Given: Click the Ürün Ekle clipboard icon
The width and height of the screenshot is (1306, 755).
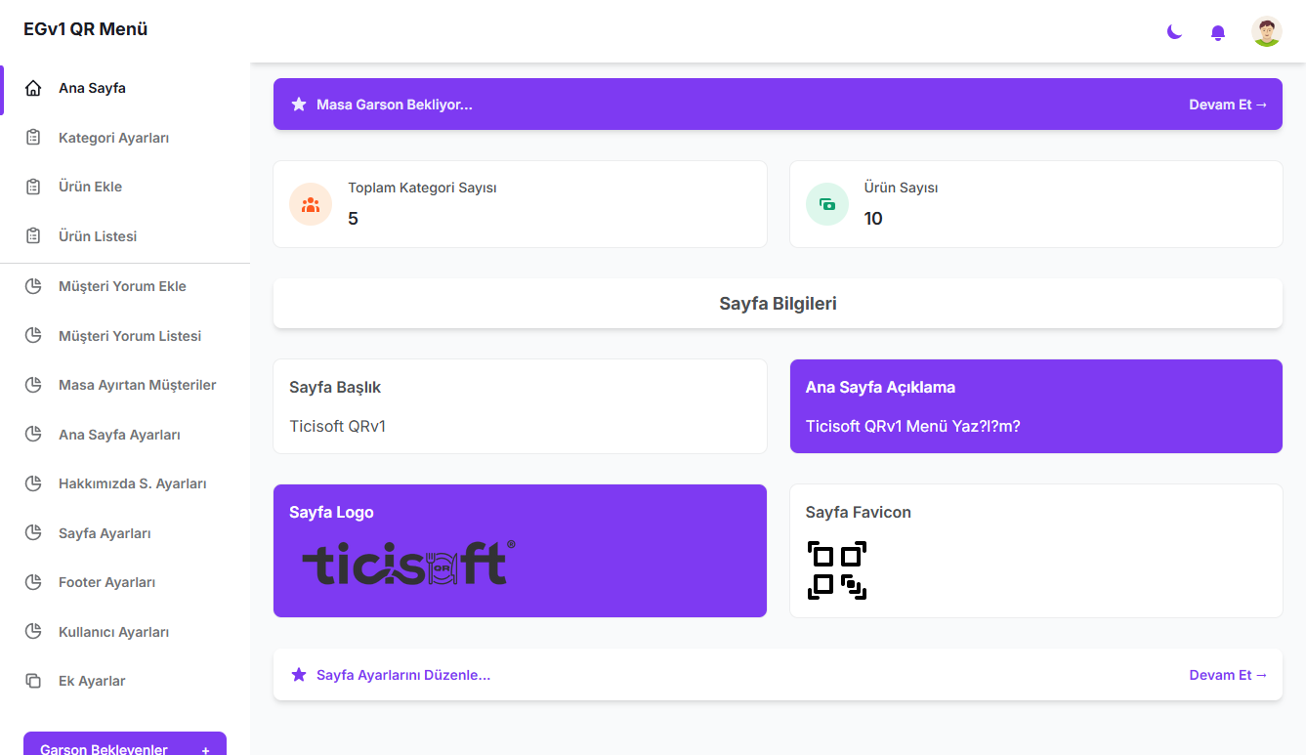Looking at the screenshot, I should pyautogui.click(x=33, y=187).
